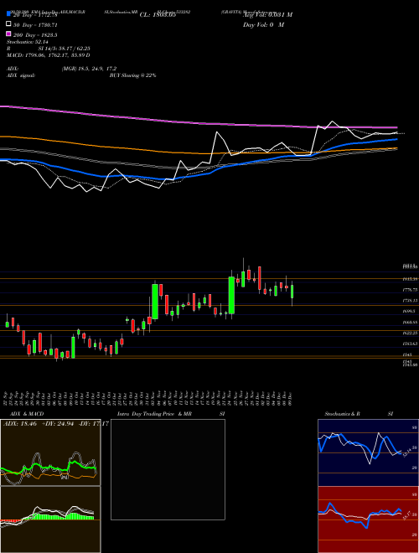419x553 pixels.
Task: Open the red RSI chart panel
Action: 368,519
